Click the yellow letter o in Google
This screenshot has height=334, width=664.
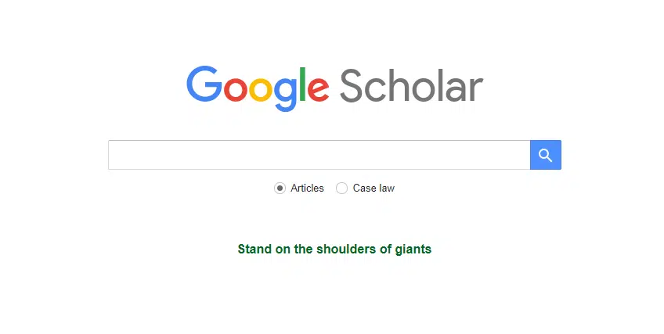pos(261,88)
